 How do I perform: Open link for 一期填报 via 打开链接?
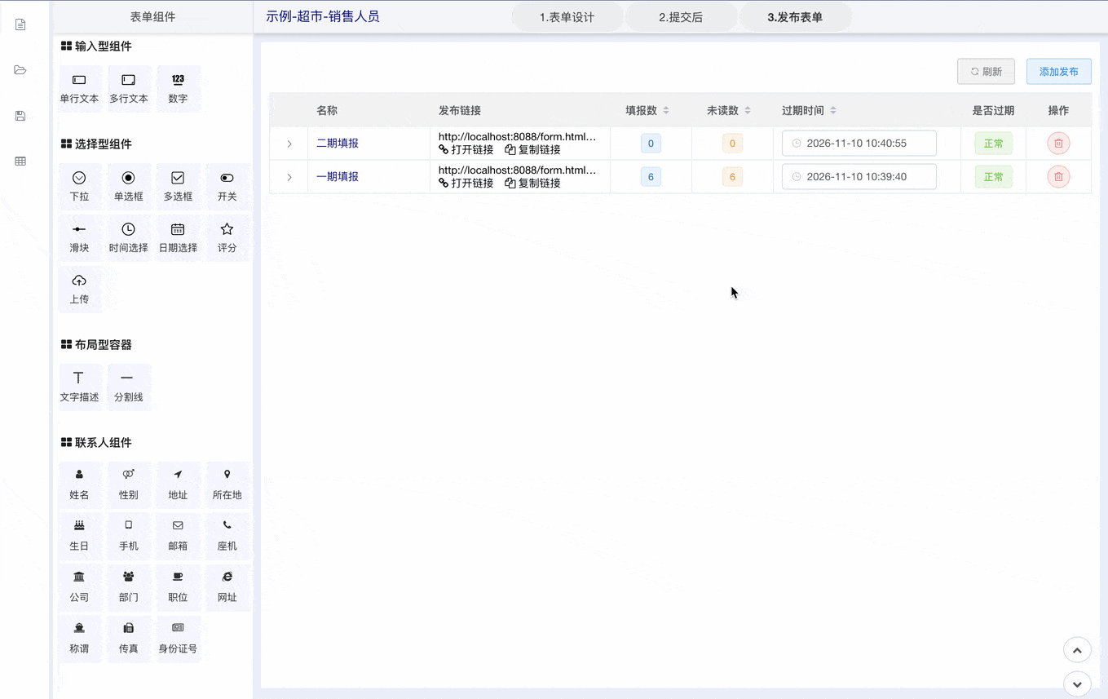[466, 184]
